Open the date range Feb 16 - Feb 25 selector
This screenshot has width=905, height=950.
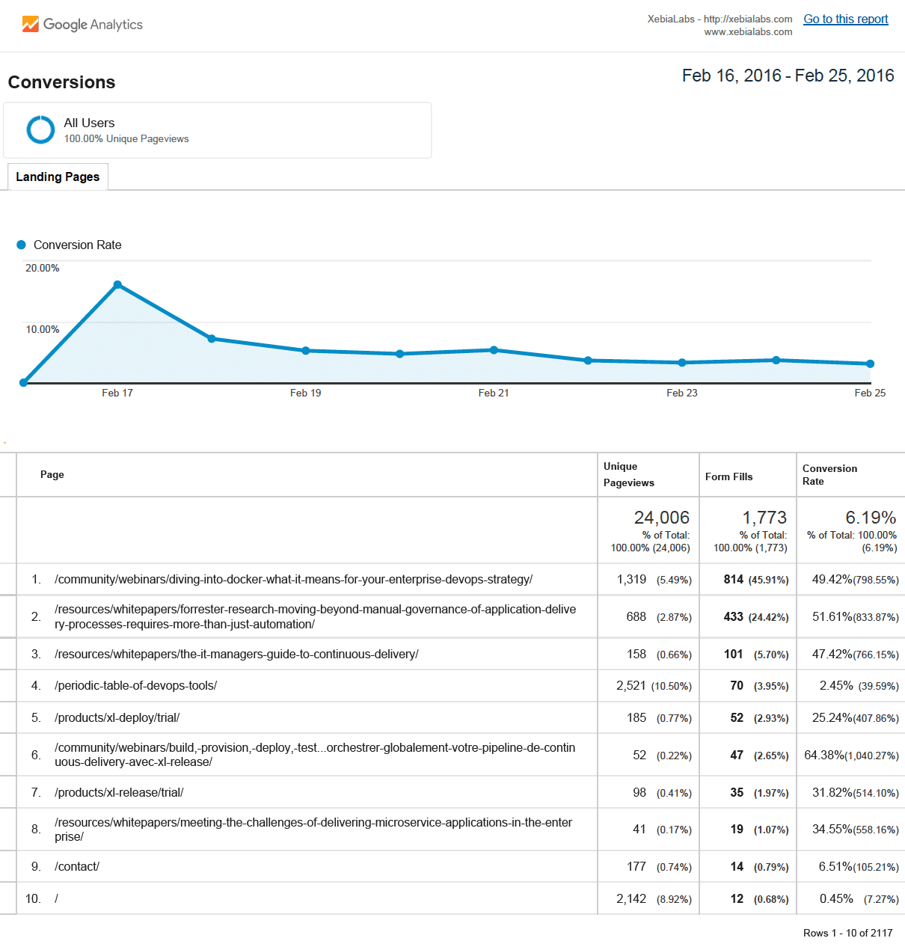point(788,76)
